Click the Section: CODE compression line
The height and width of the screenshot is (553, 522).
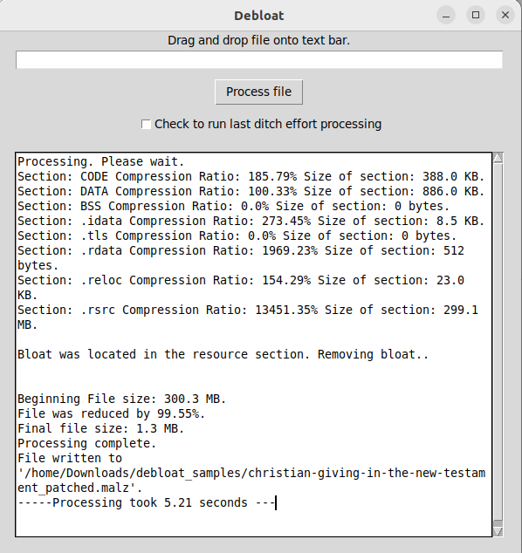coord(251,176)
